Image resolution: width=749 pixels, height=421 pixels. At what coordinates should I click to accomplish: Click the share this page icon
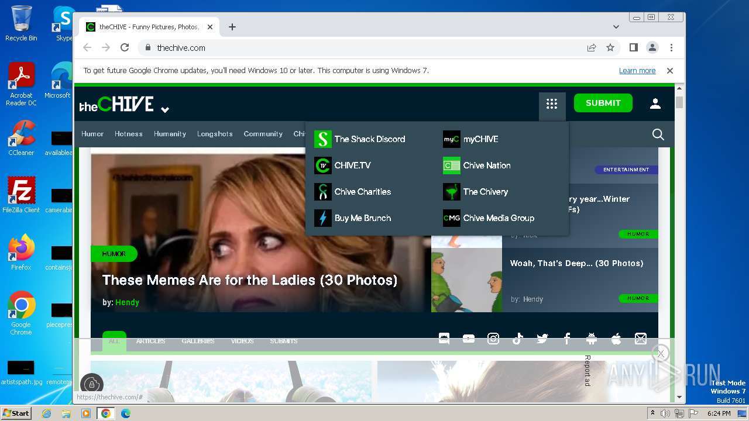592,47
